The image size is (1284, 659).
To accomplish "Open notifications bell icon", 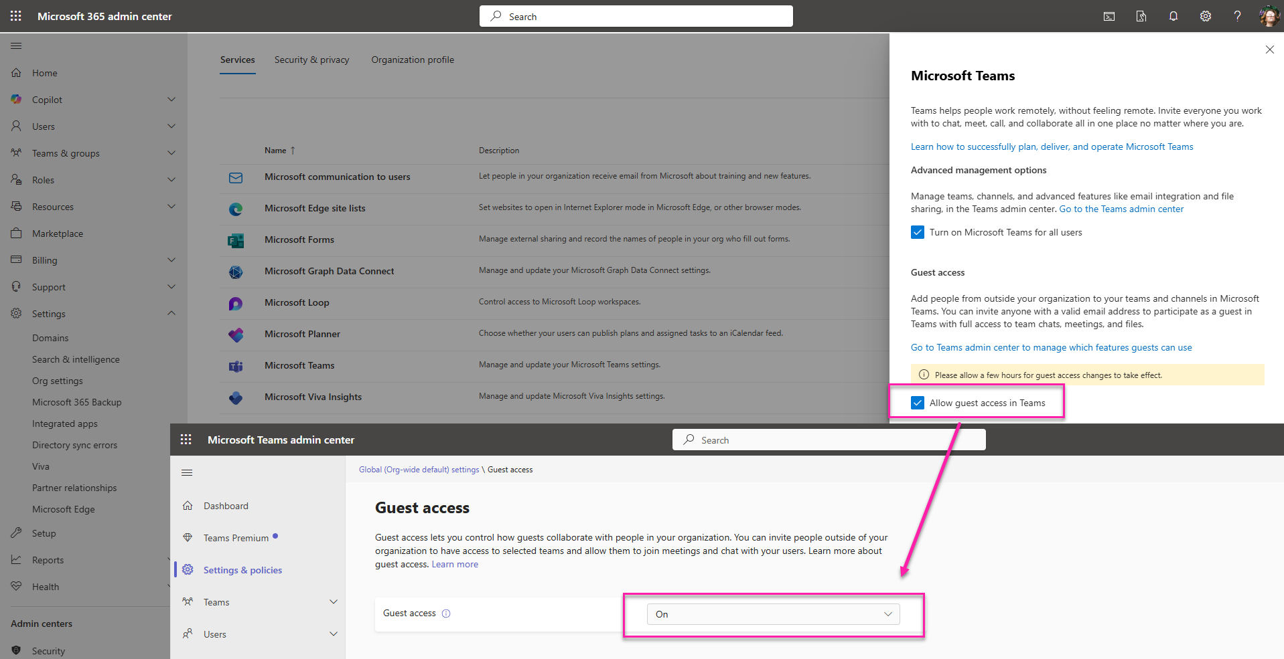I will (1173, 16).
